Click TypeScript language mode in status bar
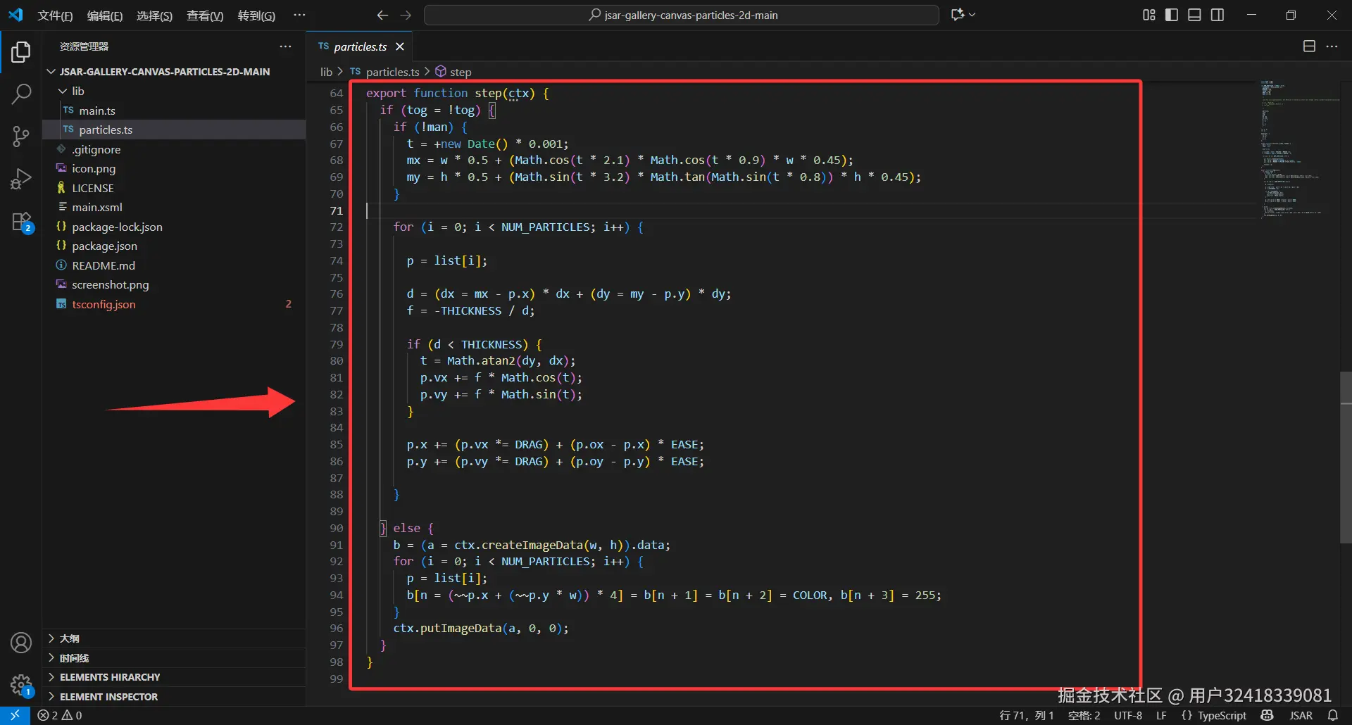This screenshot has width=1352, height=725. tap(1222, 715)
